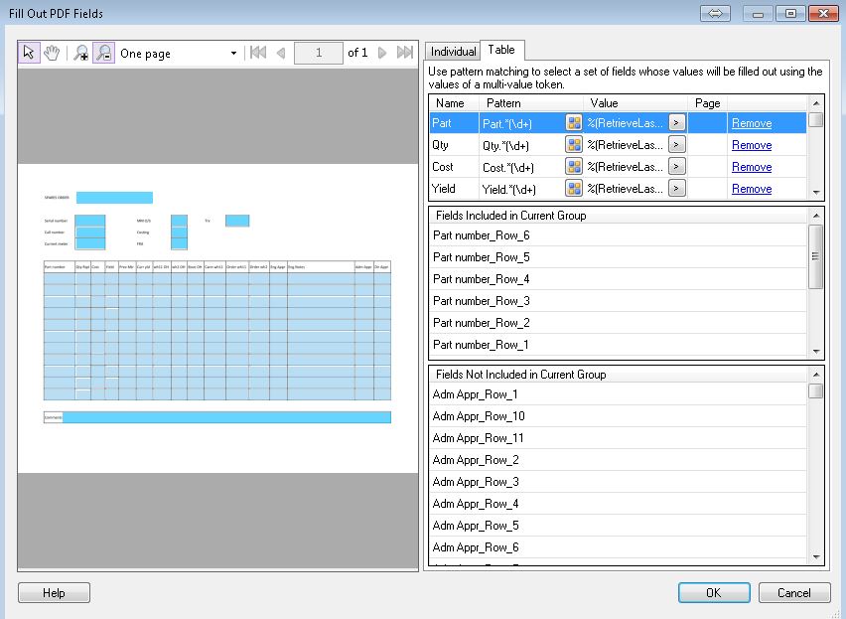
Task: Click the zoom in magnifier icon
Action: [x=81, y=53]
